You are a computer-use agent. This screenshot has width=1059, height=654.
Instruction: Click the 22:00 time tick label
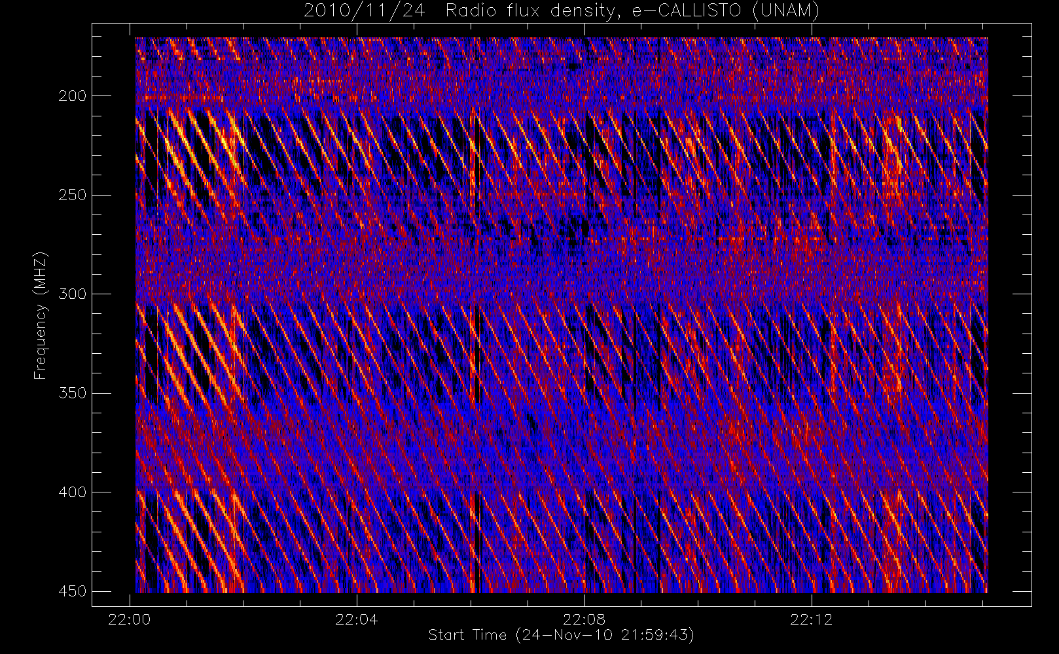point(130,619)
